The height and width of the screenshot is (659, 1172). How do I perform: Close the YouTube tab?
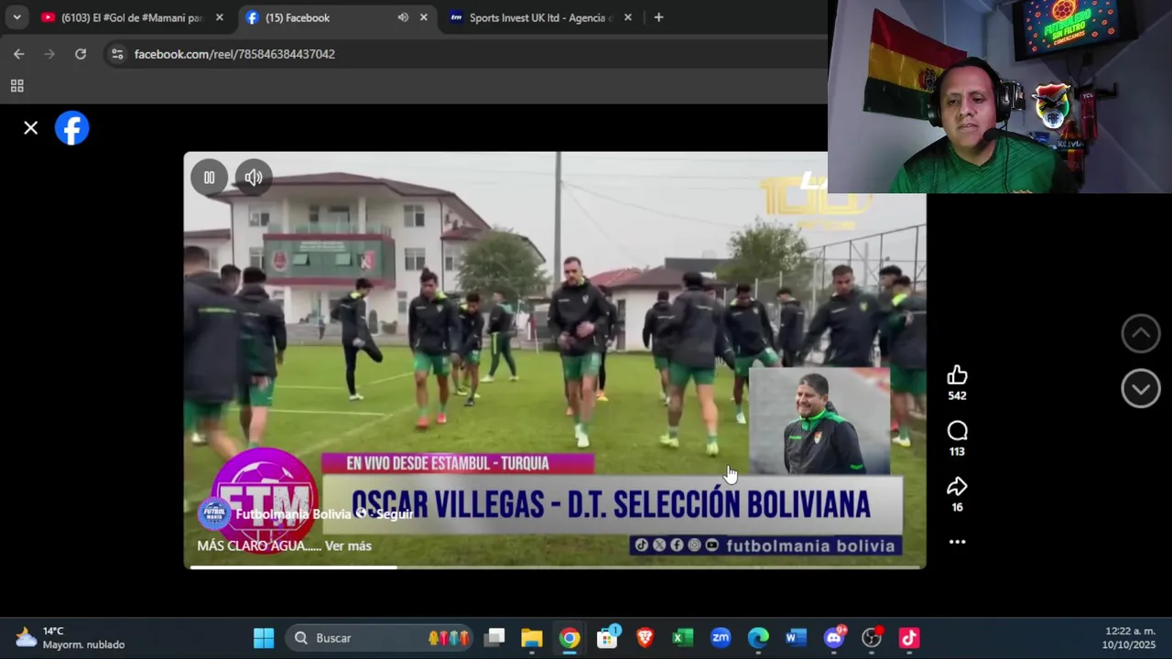(x=220, y=17)
